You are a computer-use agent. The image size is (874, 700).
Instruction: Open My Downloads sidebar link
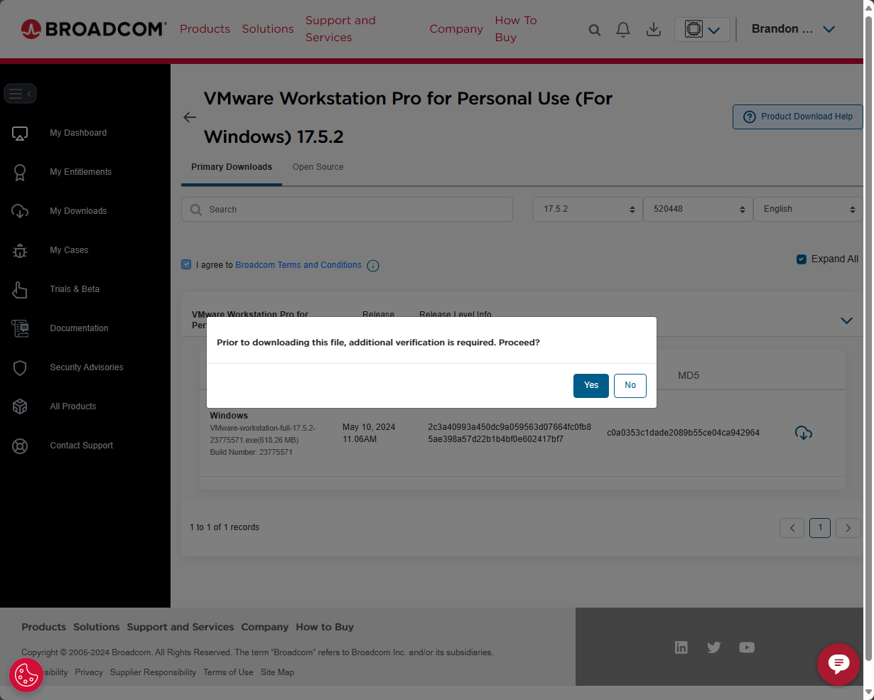[78, 211]
